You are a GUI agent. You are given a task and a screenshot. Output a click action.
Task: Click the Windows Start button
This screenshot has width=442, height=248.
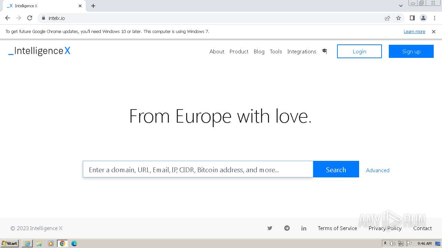coord(10,244)
